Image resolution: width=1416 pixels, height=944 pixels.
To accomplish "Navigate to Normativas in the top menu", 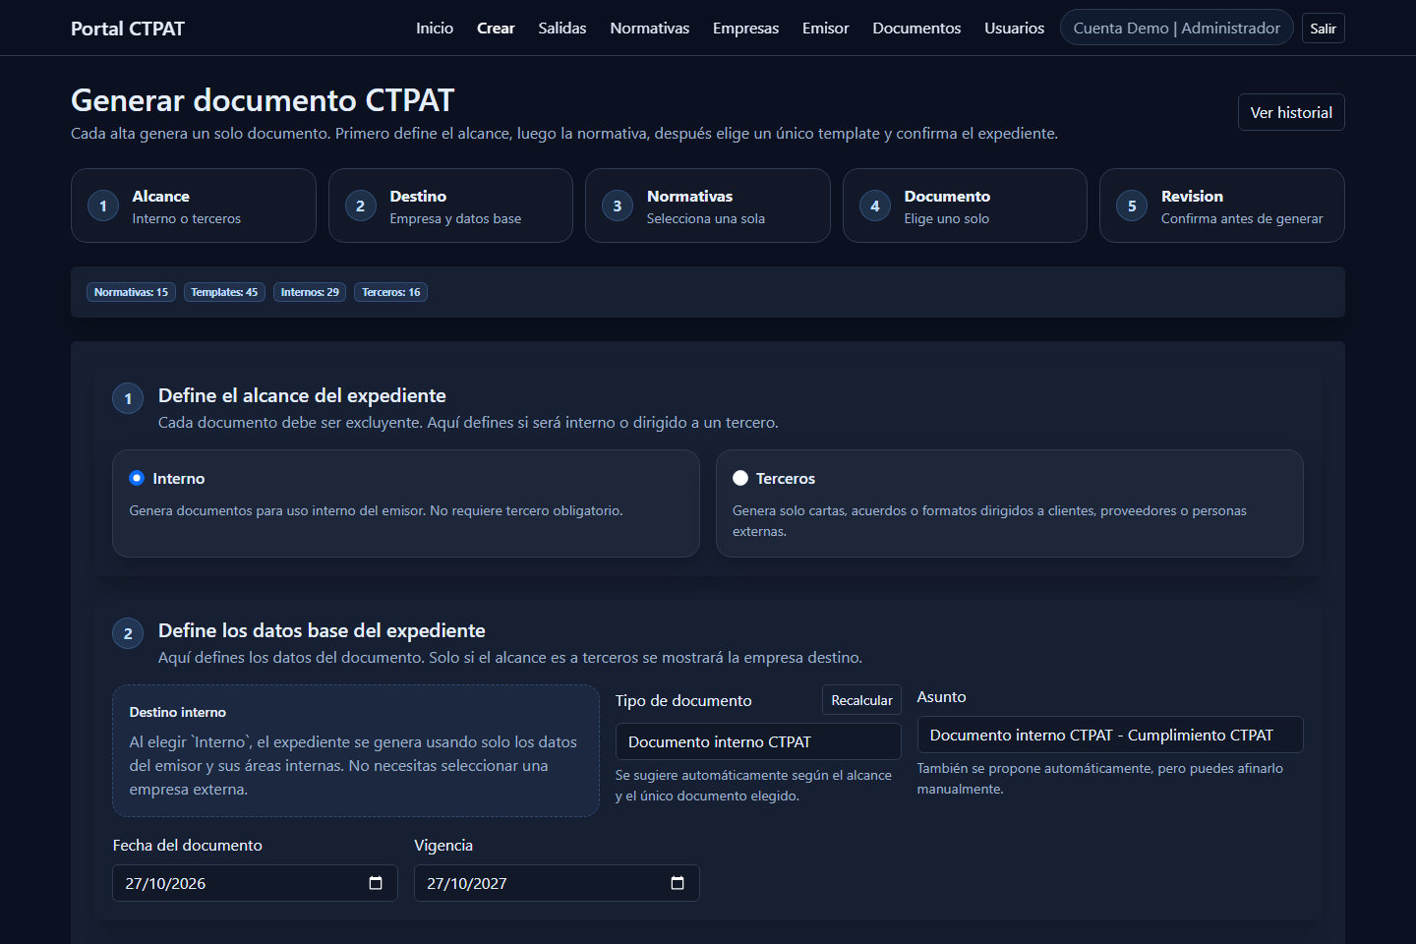I will click(x=650, y=28).
